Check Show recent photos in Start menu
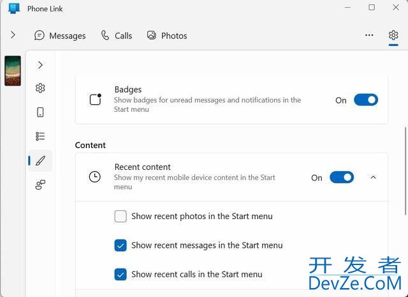The height and width of the screenshot is (297, 408). [x=120, y=216]
